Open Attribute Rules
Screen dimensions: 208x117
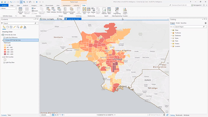click(65, 11)
